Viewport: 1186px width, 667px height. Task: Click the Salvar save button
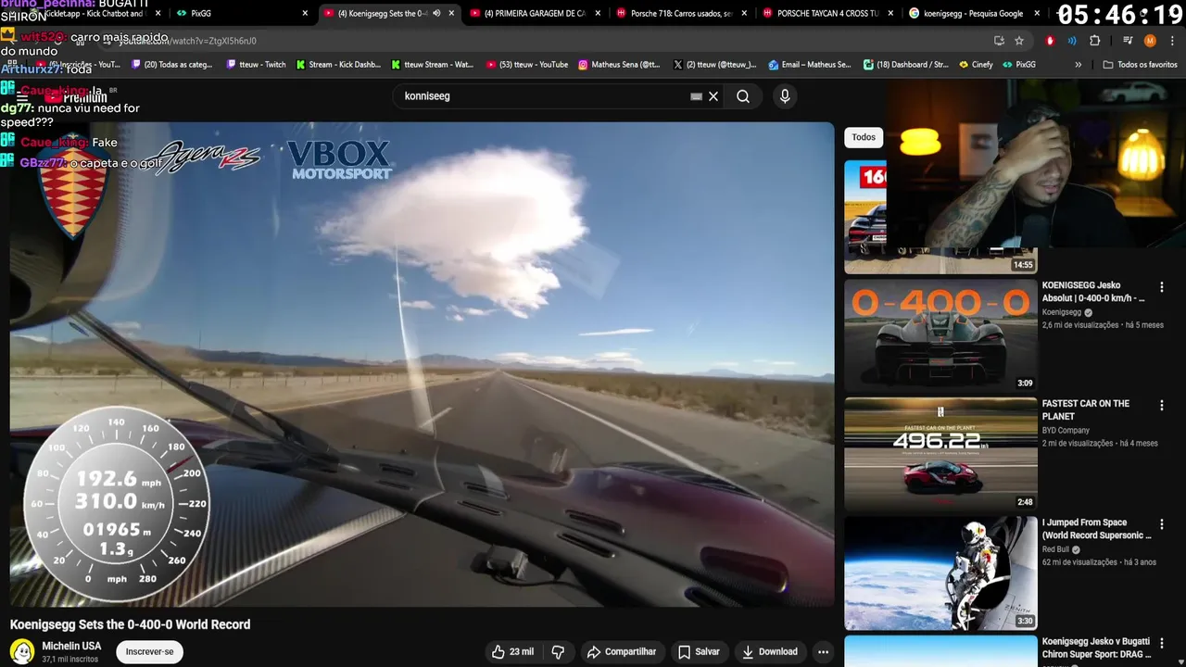(698, 651)
